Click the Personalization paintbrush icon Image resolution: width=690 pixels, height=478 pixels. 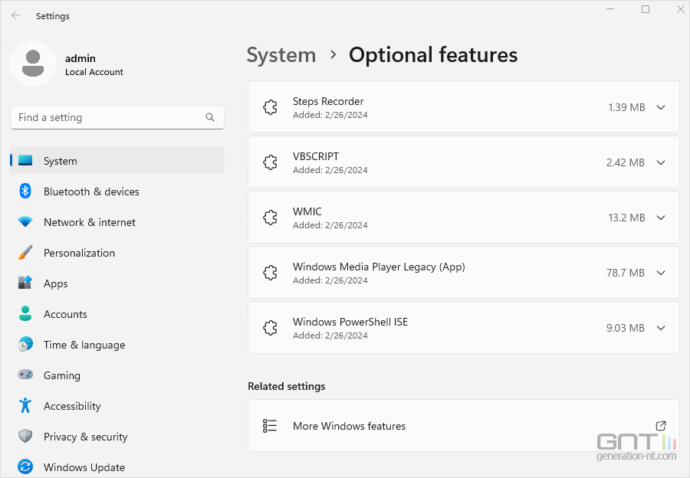click(25, 253)
